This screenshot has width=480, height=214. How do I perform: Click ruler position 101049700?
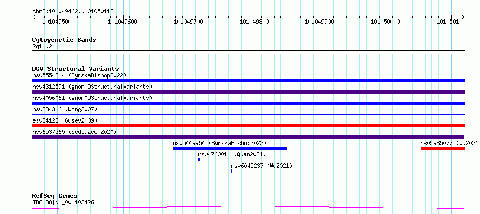tap(189, 22)
